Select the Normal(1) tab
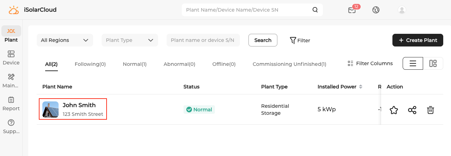Screen dimensions: 451x156 [134, 64]
